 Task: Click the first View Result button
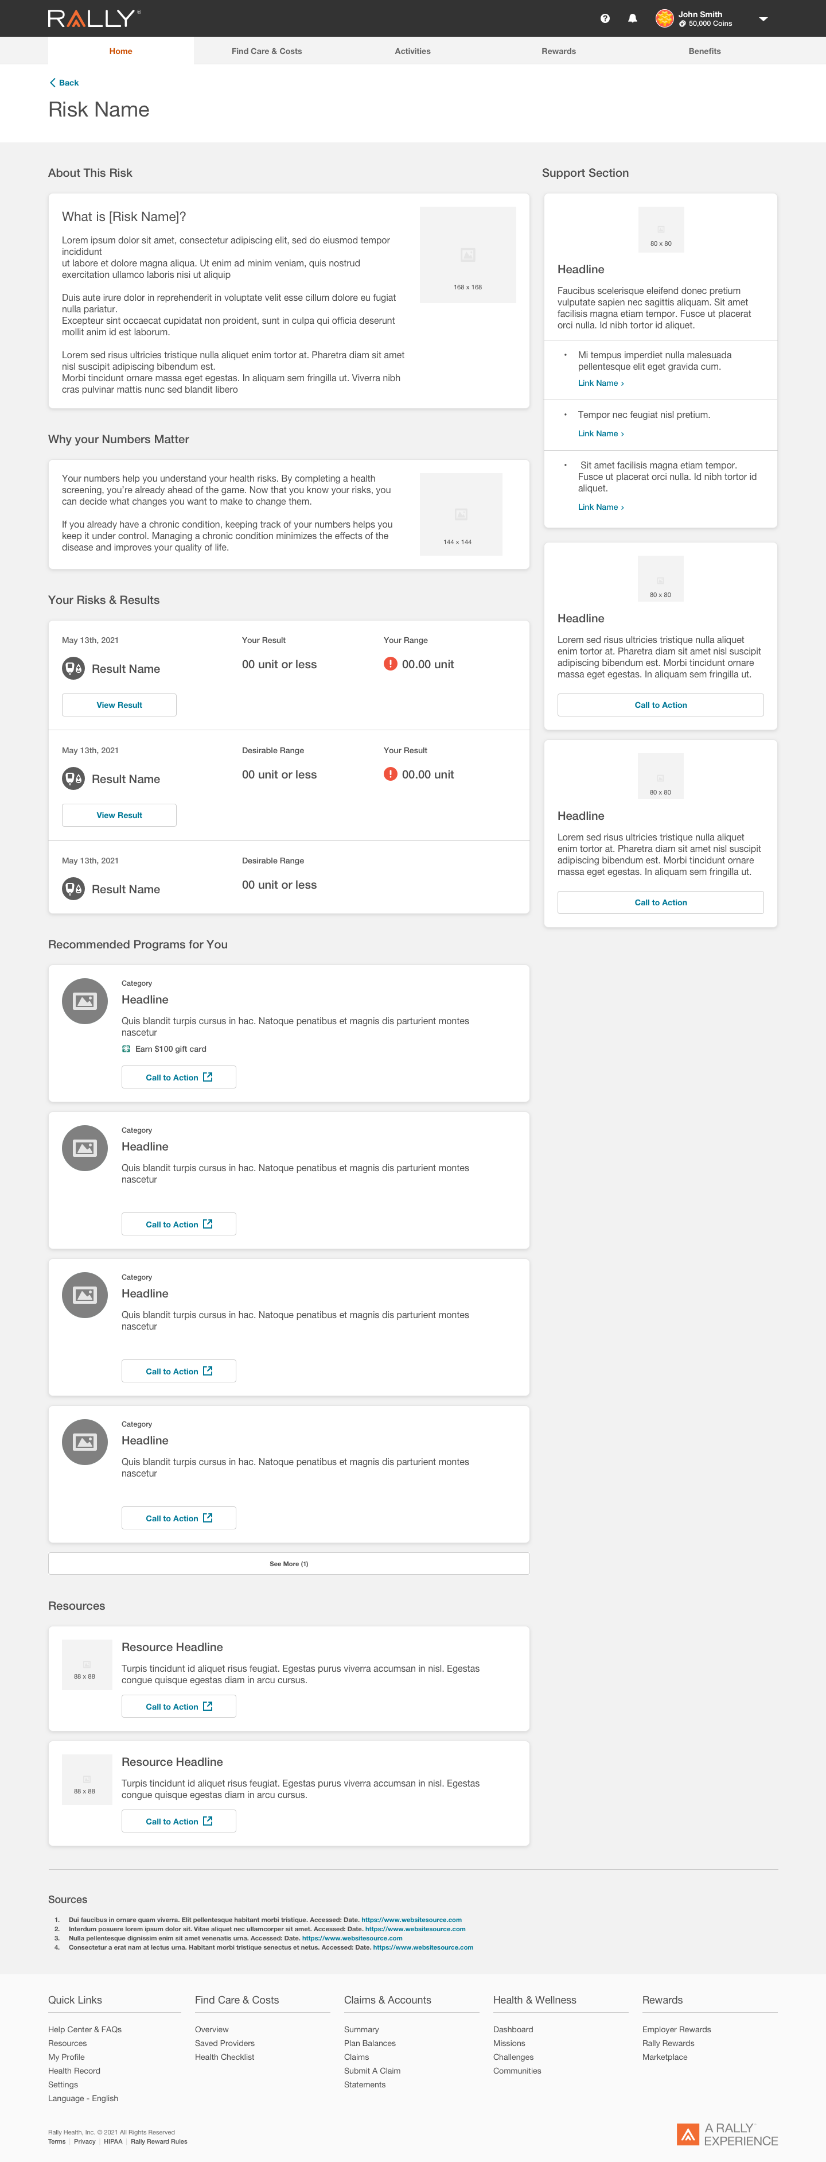[119, 705]
